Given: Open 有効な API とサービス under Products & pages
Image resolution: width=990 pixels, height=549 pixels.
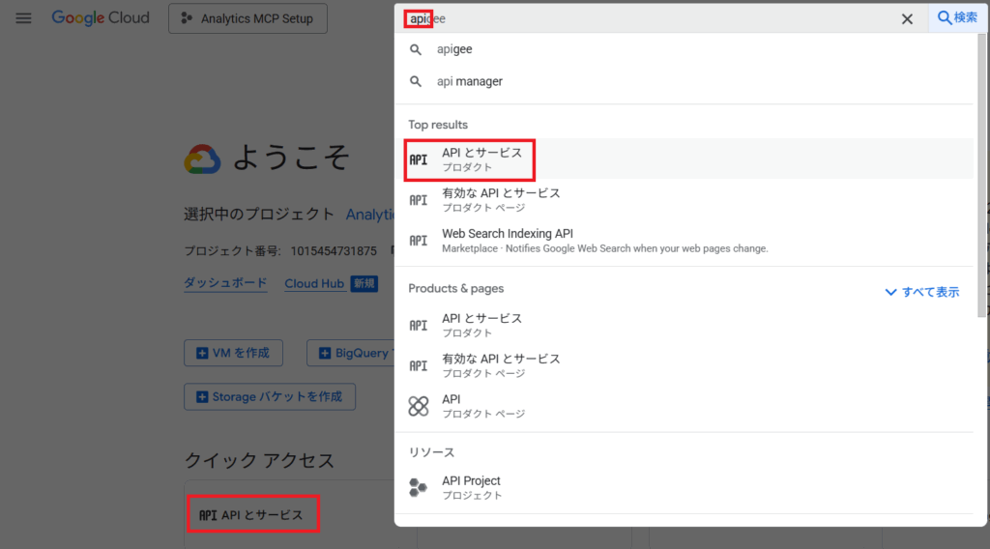Looking at the screenshot, I should coord(501,365).
